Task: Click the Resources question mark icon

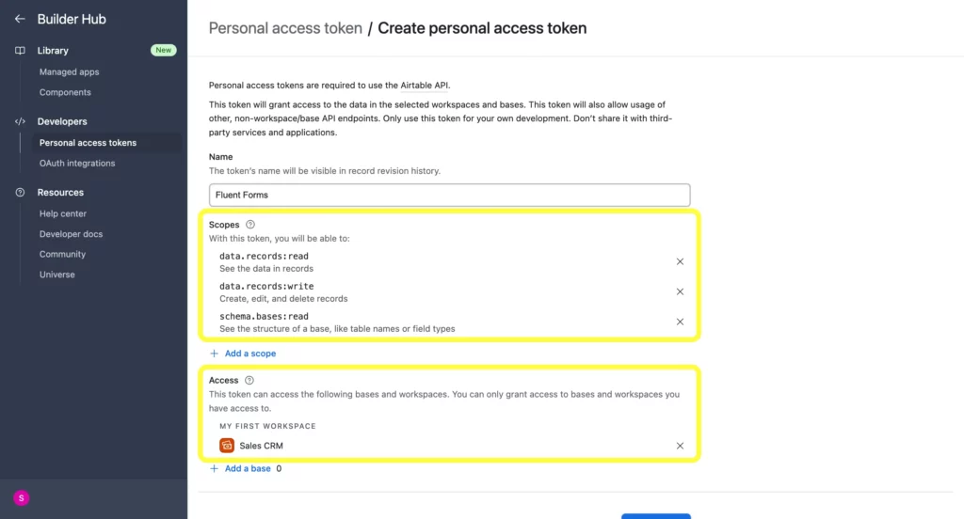Action: pos(20,192)
